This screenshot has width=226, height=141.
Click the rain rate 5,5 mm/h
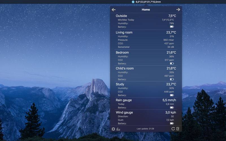[x=169, y=100]
